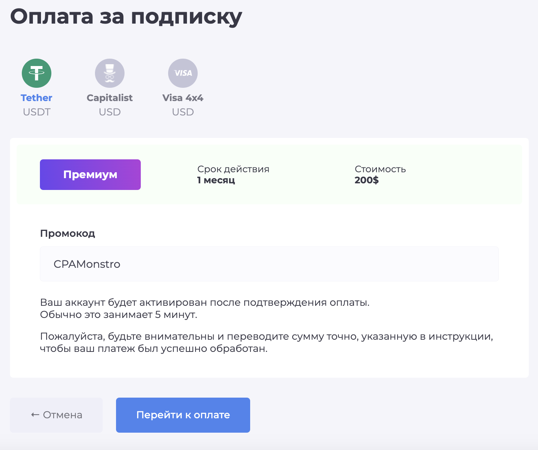Click the account activation notice text
Screen dimensions: 538x450
pyautogui.click(x=205, y=308)
